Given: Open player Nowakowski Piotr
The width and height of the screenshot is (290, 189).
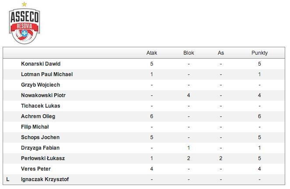Looking at the screenshot, I should click(x=43, y=95).
